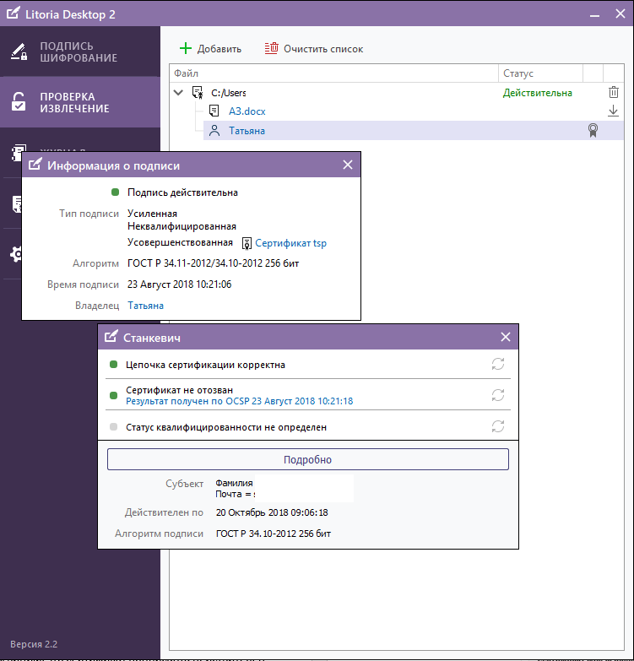Click the Добавить button
The height and width of the screenshot is (661, 634).
coord(210,49)
